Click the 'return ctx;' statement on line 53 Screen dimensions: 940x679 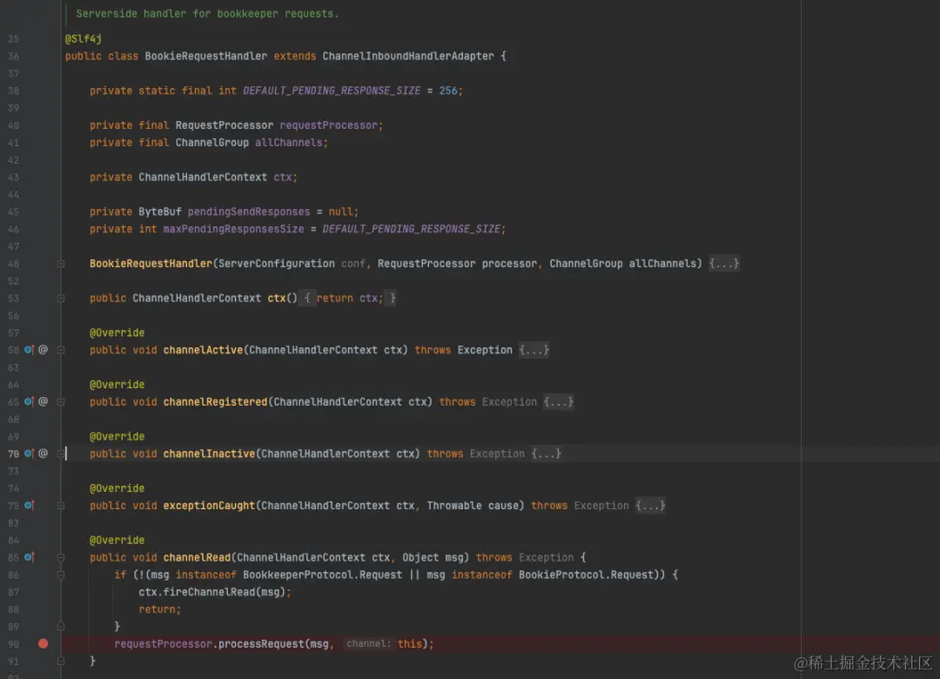point(350,298)
